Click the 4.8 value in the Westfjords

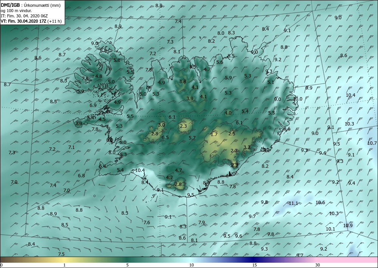coord(99,76)
